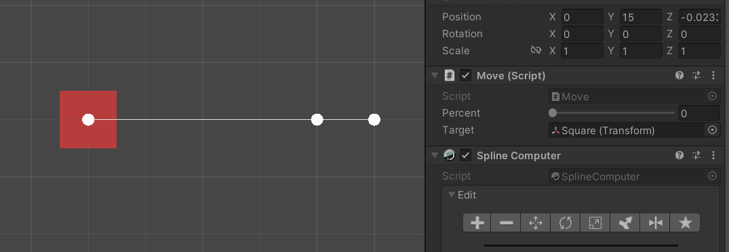Open help for Move (Script) component
The width and height of the screenshot is (729, 252).
click(679, 75)
